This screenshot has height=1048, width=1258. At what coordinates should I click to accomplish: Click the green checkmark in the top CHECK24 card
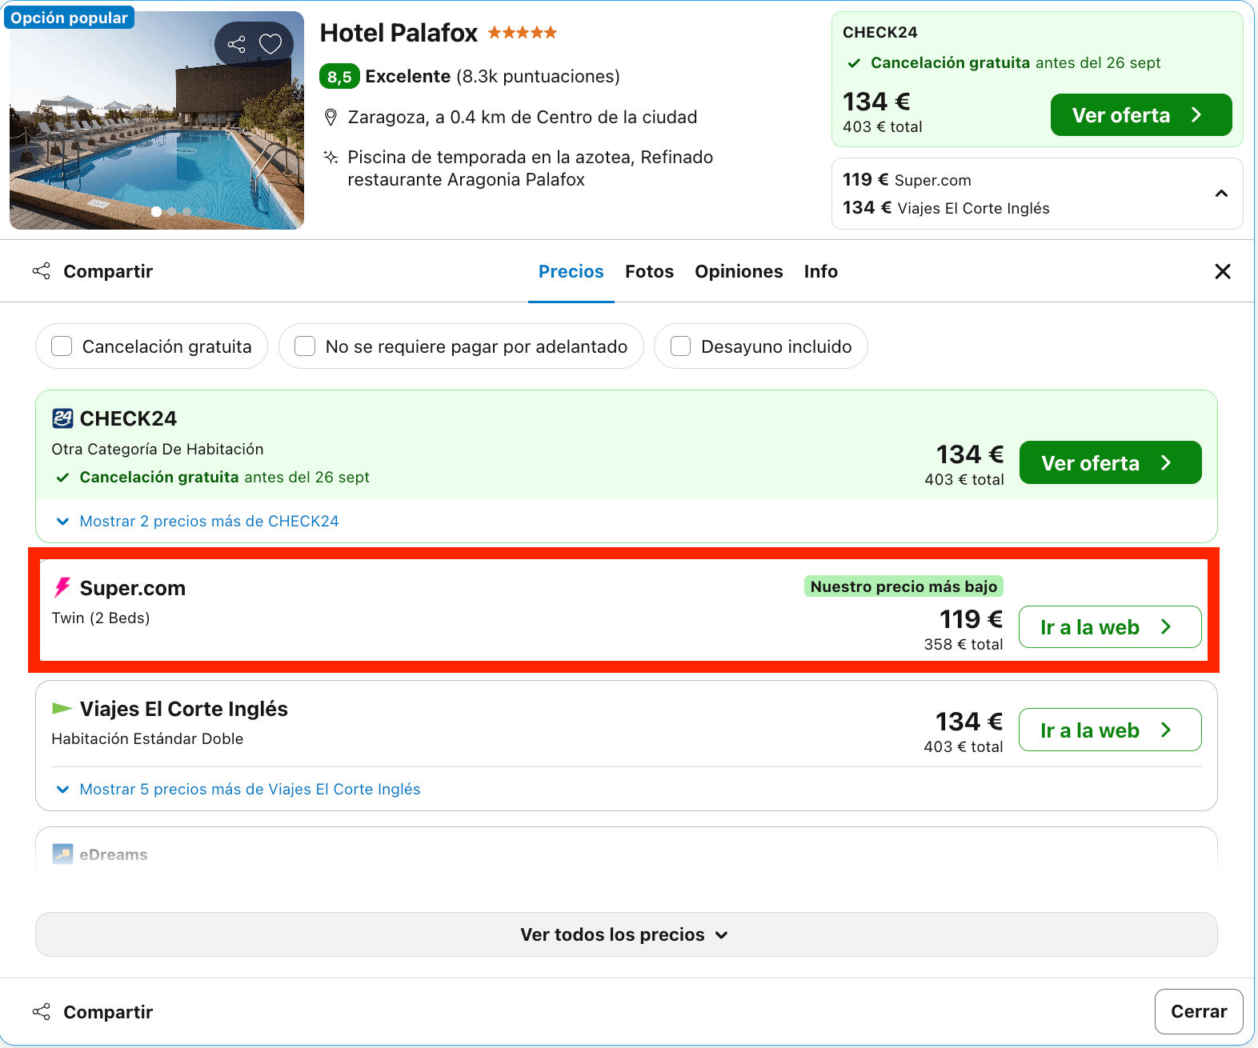[x=854, y=63]
